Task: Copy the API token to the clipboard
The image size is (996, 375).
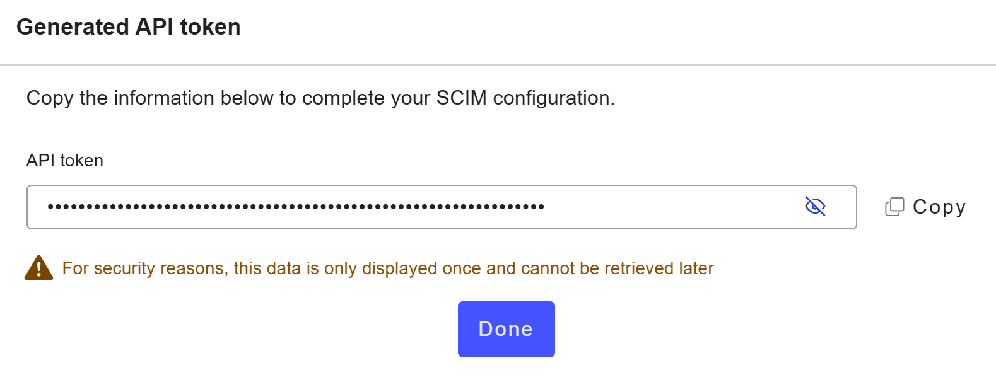Action: [x=926, y=207]
